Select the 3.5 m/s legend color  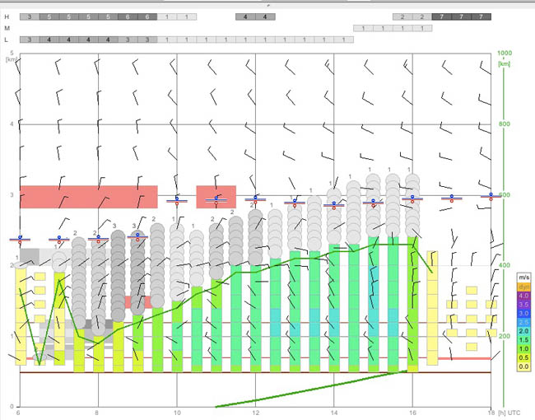click(x=523, y=304)
